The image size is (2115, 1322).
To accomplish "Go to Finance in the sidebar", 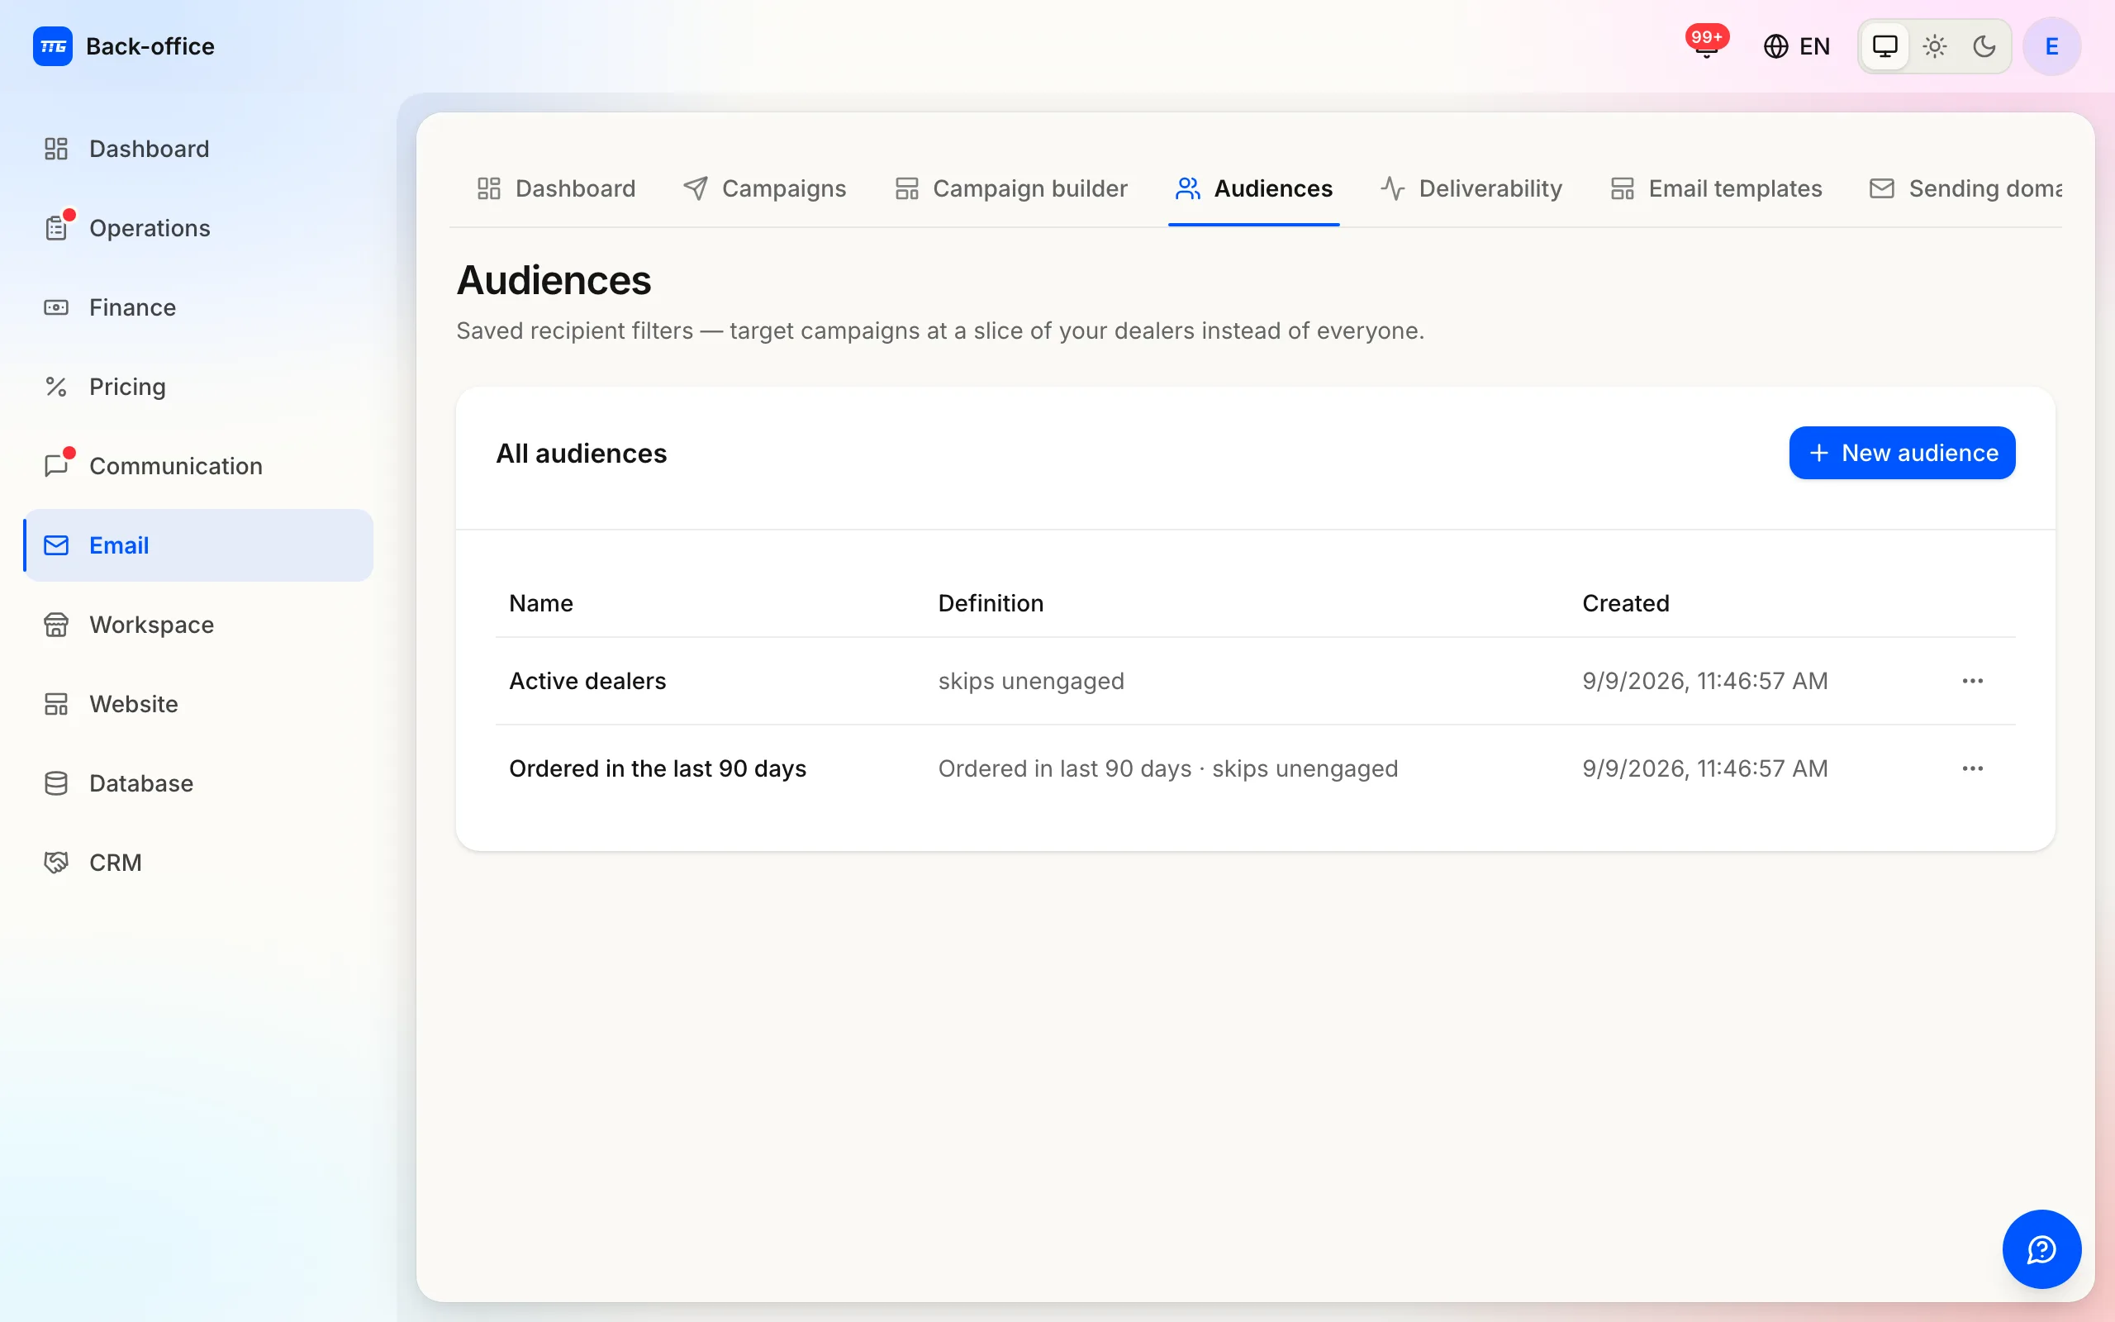I will coord(198,307).
